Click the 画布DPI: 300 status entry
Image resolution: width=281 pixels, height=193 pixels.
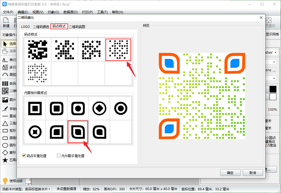click(x=114, y=189)
